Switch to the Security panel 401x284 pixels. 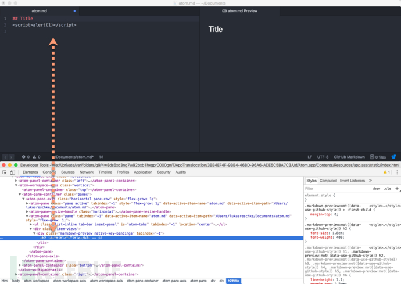164,172
